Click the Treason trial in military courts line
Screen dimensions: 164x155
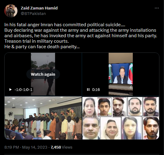pyautogui.click(x=36, y=41)
